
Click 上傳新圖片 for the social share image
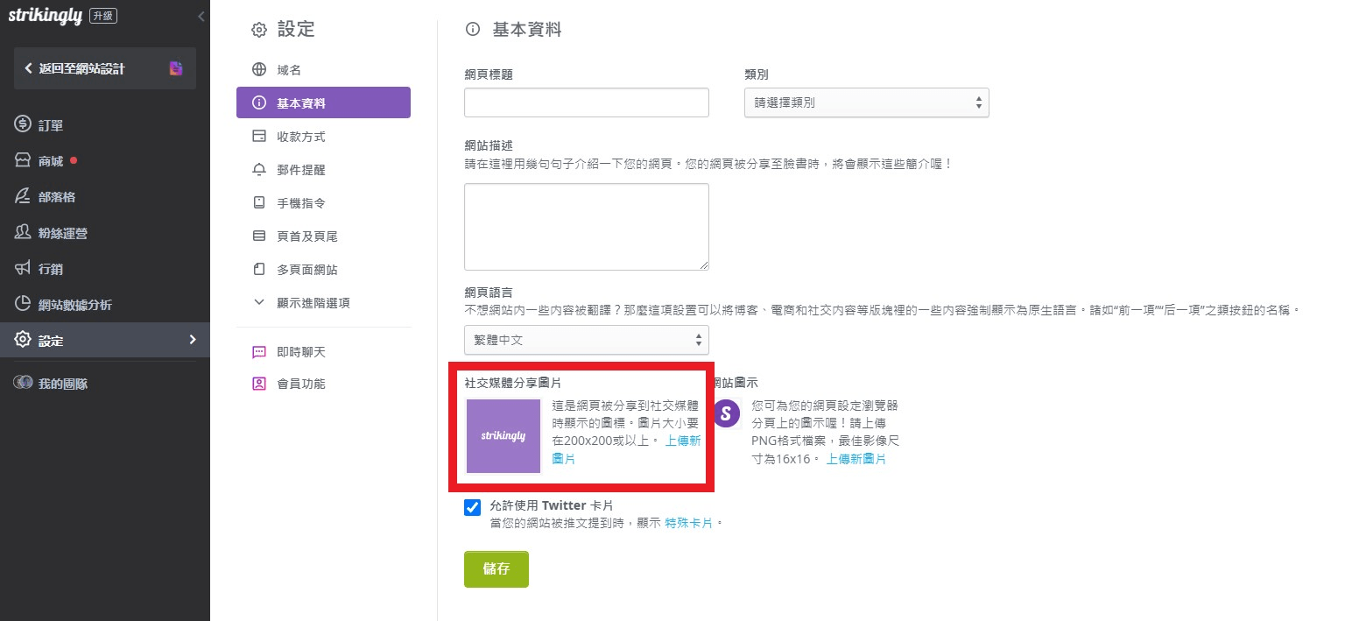coord(681,441)
